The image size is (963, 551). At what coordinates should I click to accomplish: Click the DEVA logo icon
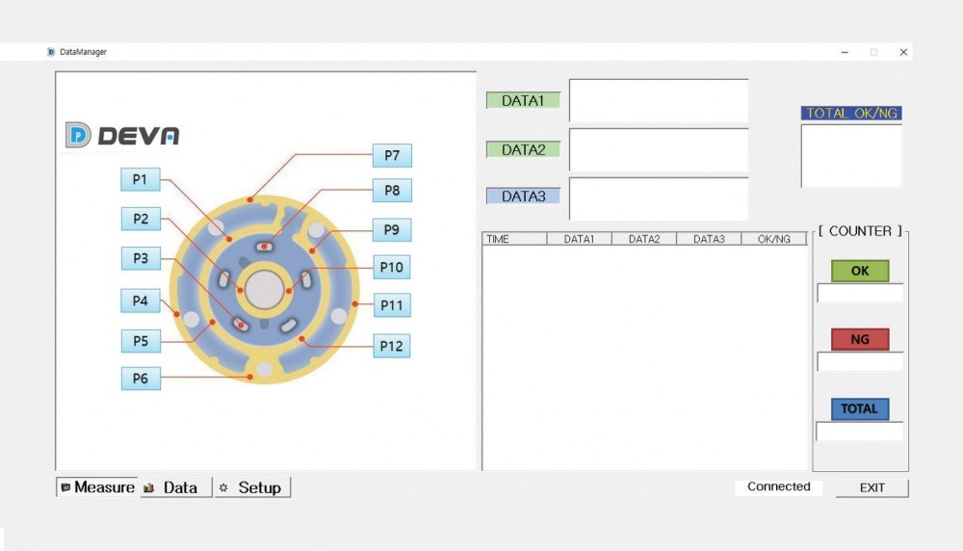(78, 136)
